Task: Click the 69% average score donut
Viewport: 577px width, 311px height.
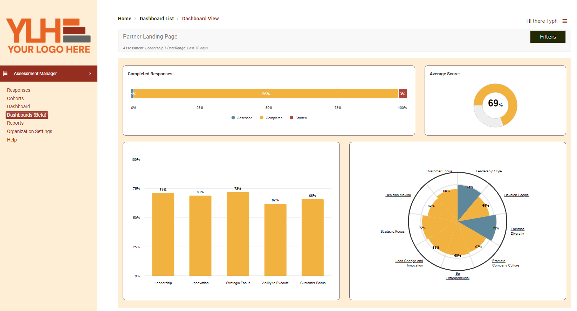Action: click(x=495, y=105)
